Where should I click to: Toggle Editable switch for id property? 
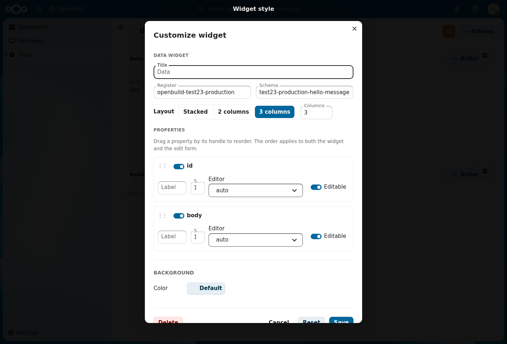(x=316, y=187)
